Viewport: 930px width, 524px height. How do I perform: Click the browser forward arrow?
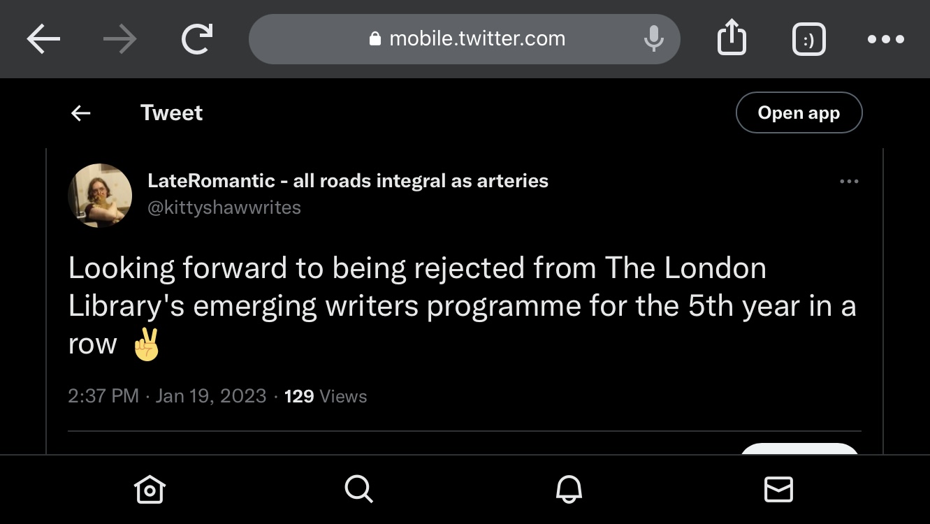[120, 40]
